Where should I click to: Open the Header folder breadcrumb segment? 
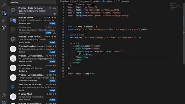click(96, 1)
